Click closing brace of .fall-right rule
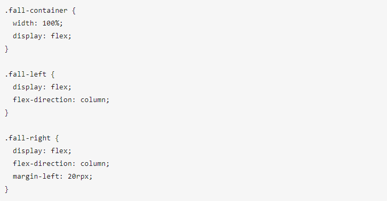Screen dimensions: 387x201 pos(7,189)
